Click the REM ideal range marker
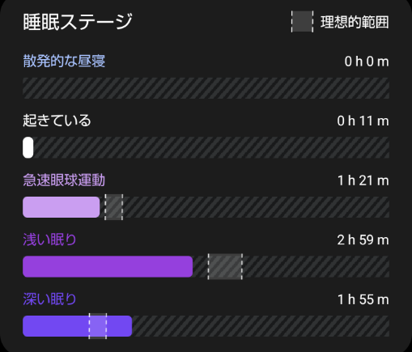This screenshot has width=412, height=352. (x=114, y=207)
